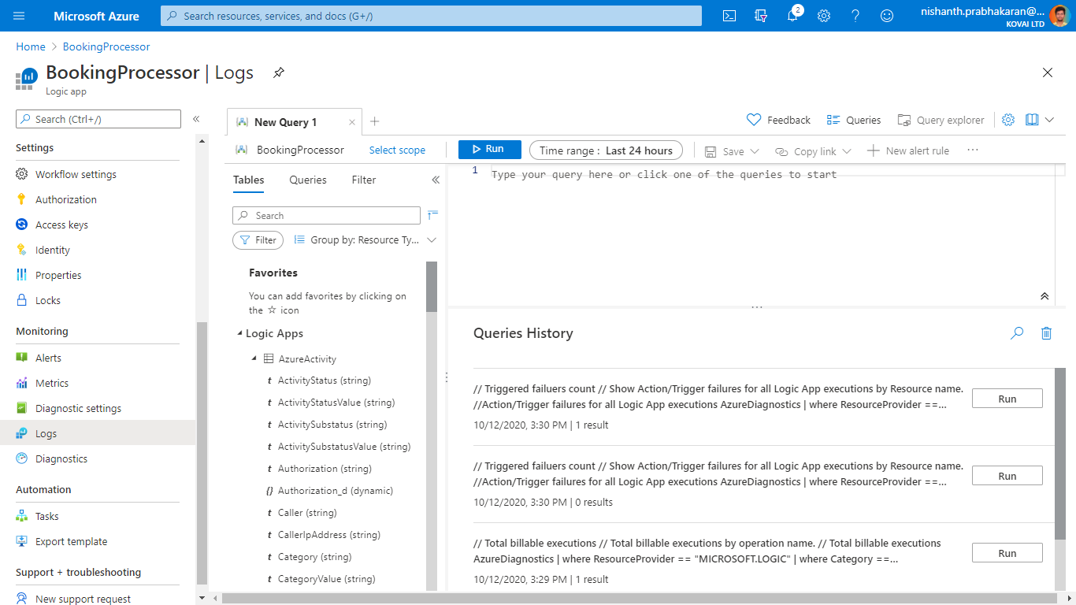Click the Feedback heart button
This screenshot has width=1076, height=605.
[x=778, y=120]
